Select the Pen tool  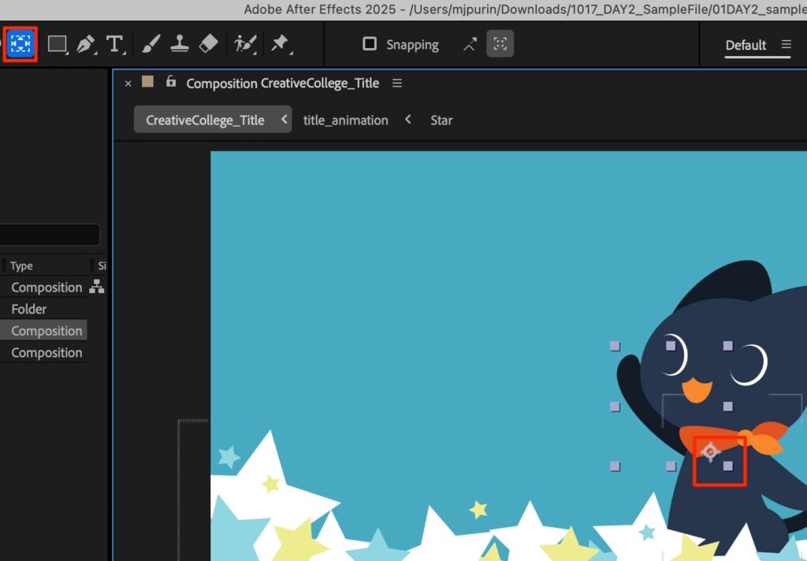pos(85,44)
